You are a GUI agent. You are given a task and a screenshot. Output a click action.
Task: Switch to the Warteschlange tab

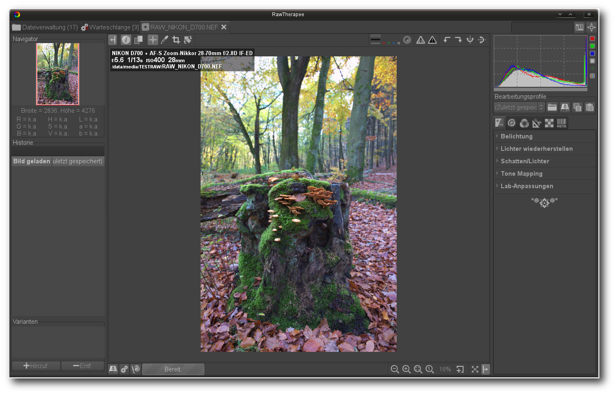tap(110, 27)
